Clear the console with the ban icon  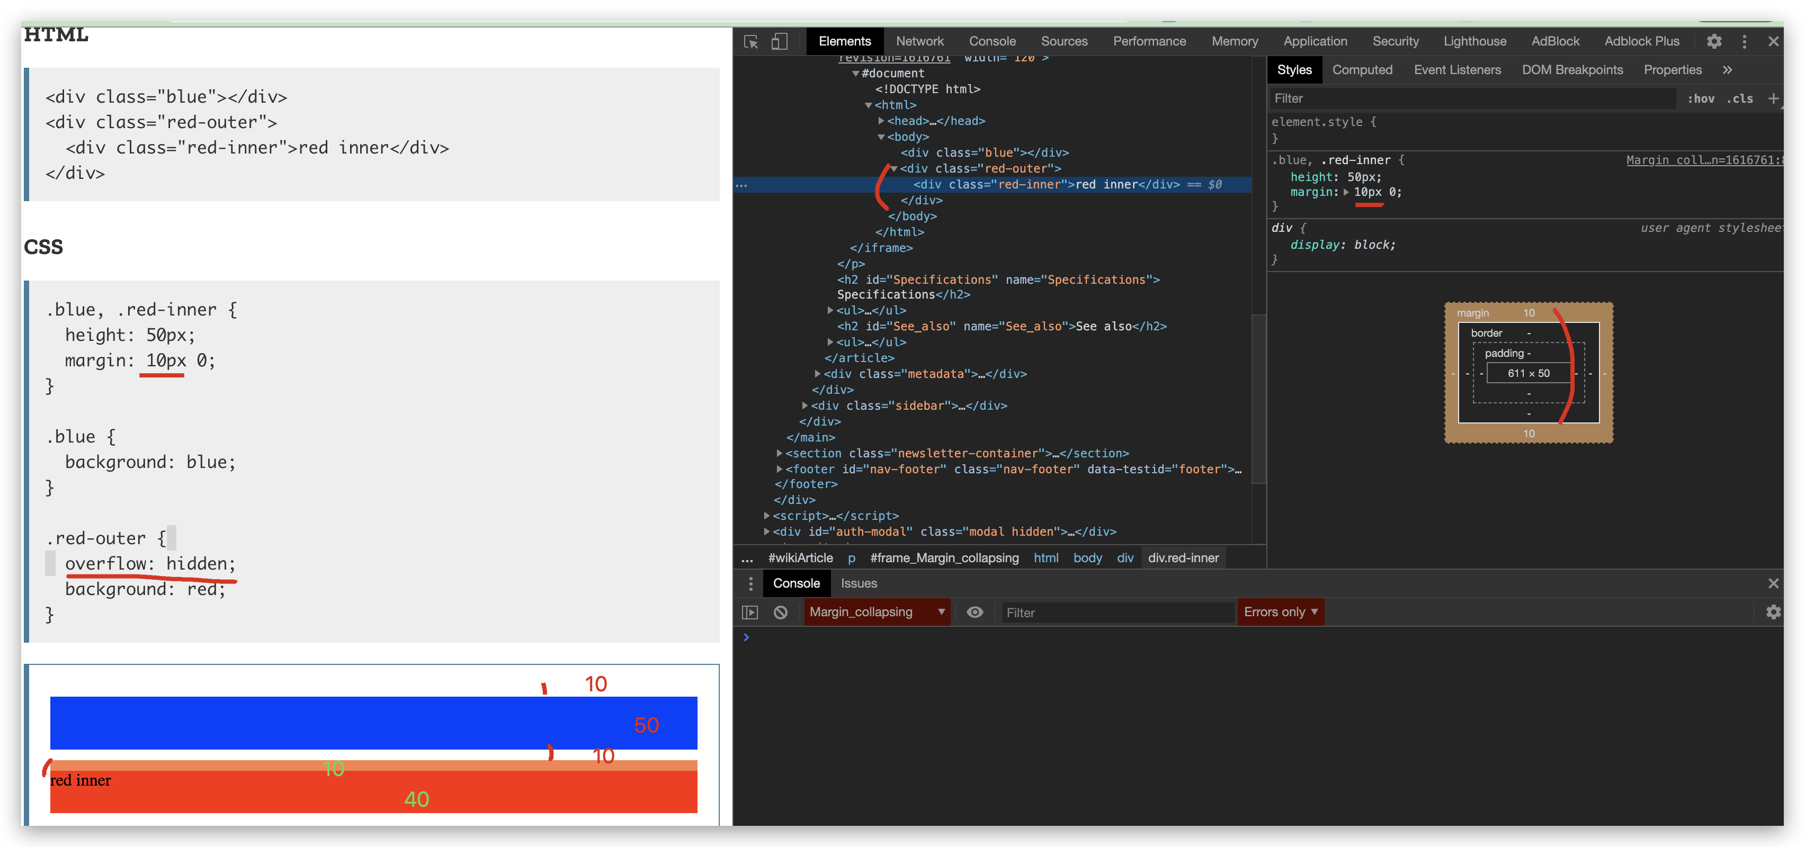(x=780, y=612)
